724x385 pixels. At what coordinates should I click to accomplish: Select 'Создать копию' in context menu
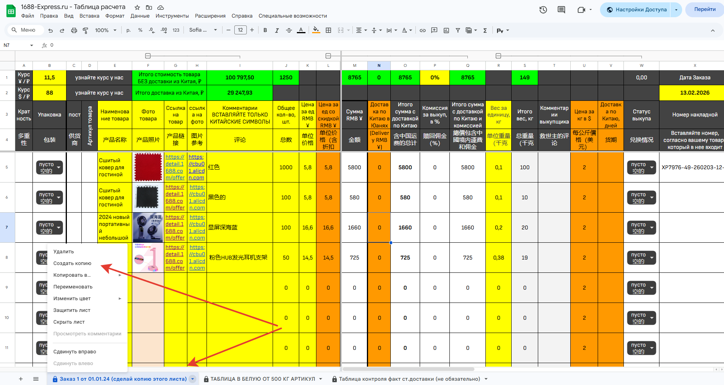(x=72, y=263)
